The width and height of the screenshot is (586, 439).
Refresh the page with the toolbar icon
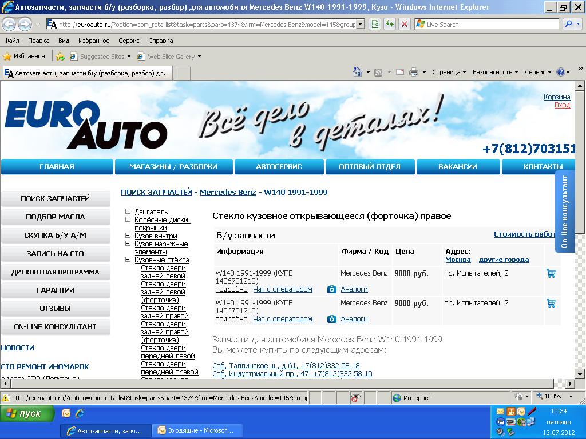point(390,24)
